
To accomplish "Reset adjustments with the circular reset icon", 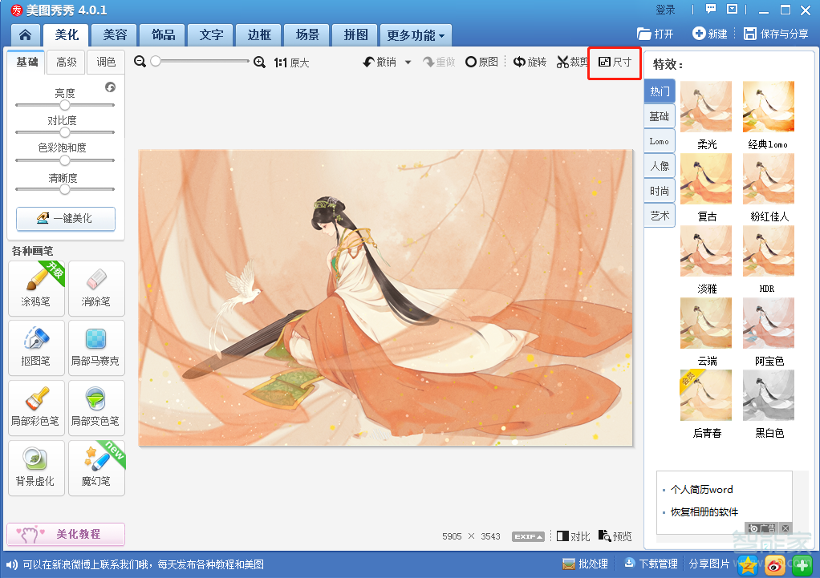I will 111,87.
